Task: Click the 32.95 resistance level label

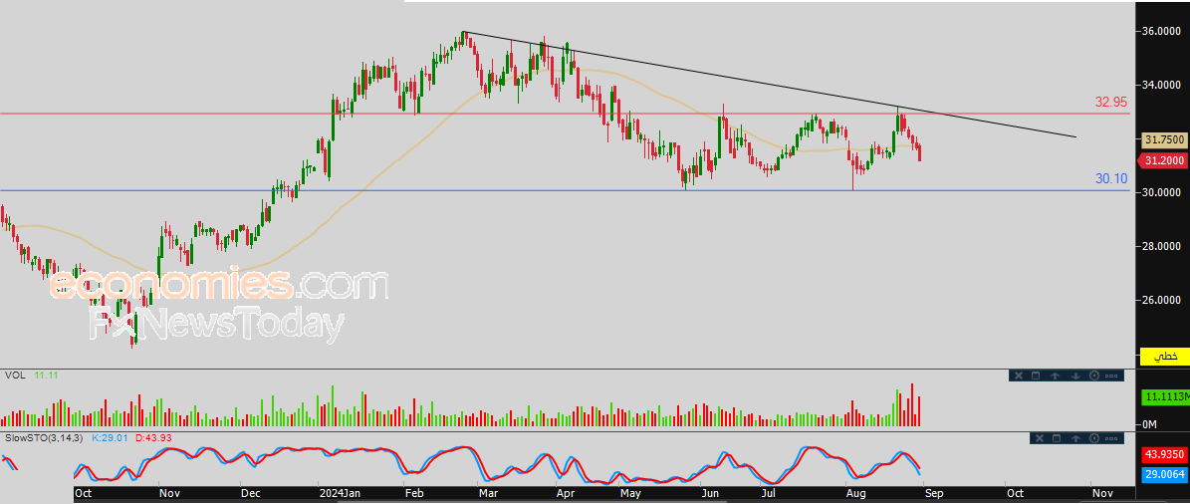Action: (x=1110, y=102)
